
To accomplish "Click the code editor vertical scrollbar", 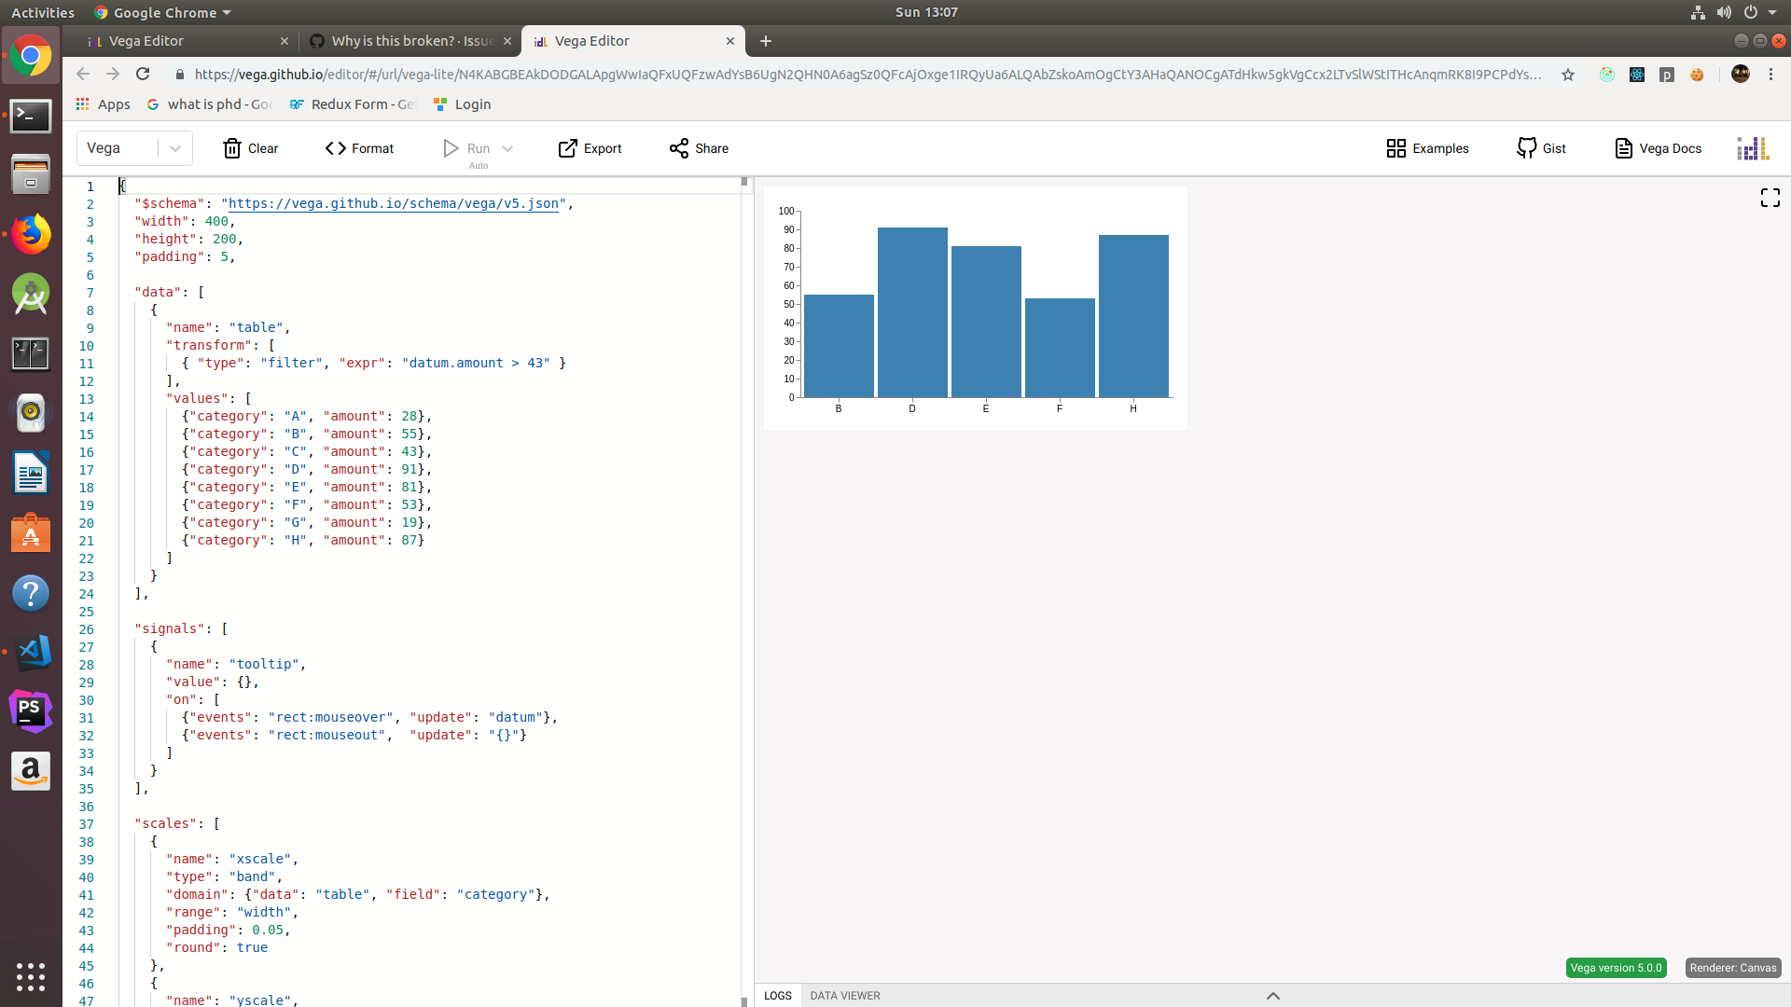I will point(744,591).
